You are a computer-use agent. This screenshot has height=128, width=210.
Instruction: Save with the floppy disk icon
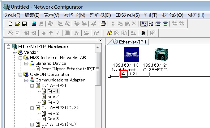tap(24, 24)
